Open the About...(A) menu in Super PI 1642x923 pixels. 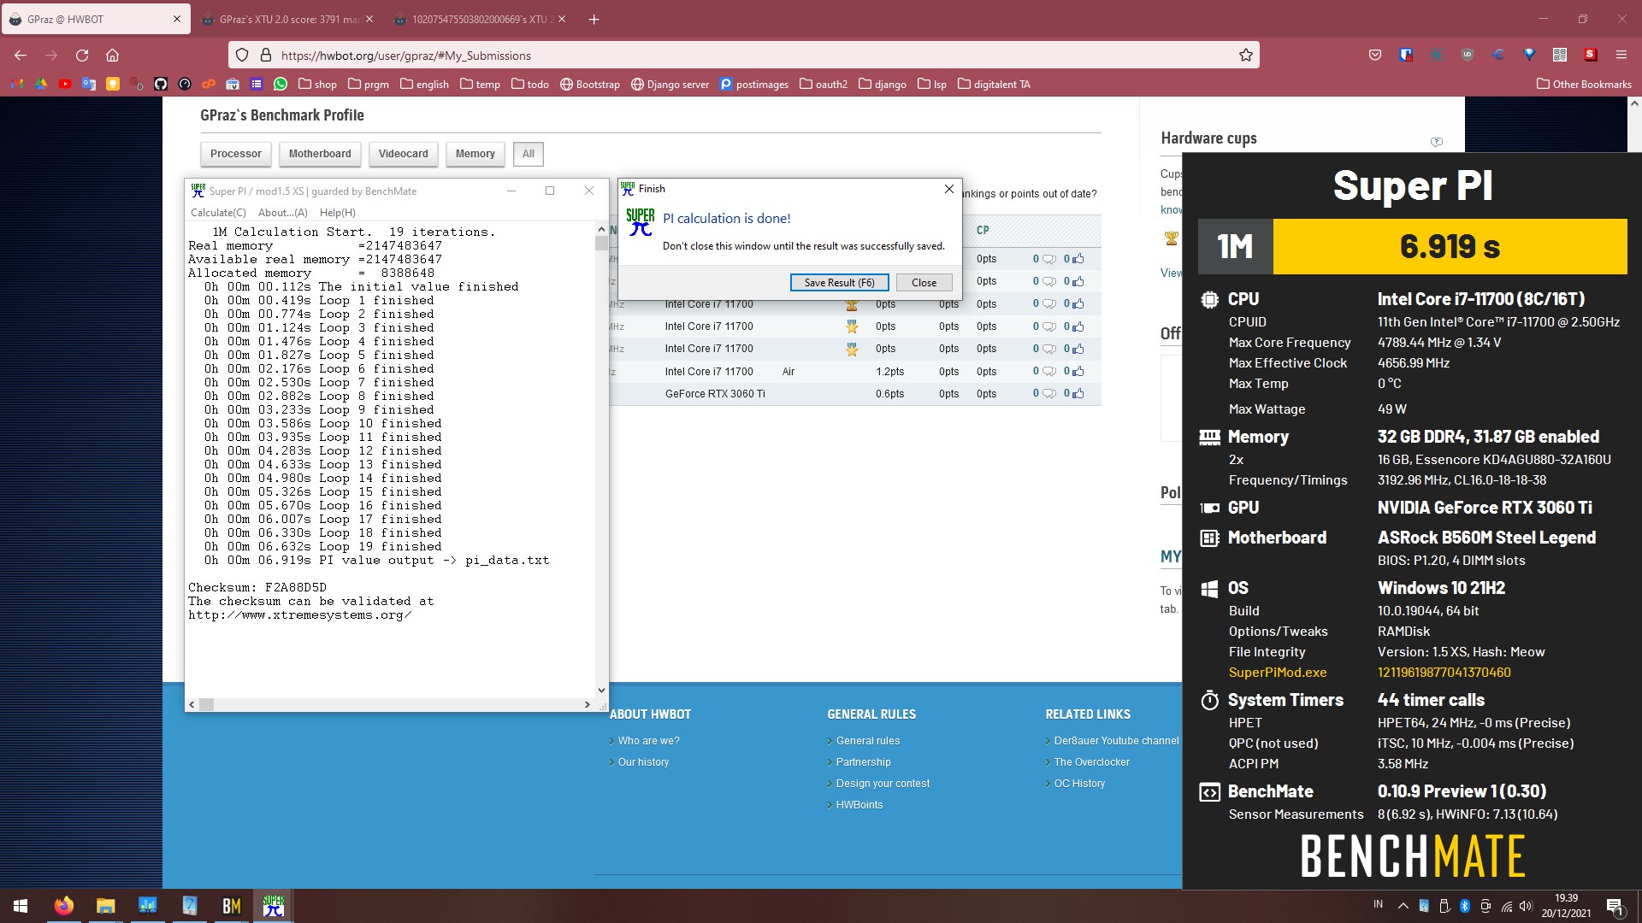pyautogui.click(x=282, y=213)
